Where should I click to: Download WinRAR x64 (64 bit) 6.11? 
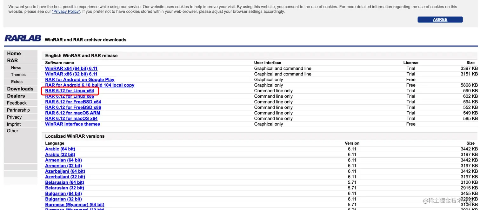coord(71,69)
